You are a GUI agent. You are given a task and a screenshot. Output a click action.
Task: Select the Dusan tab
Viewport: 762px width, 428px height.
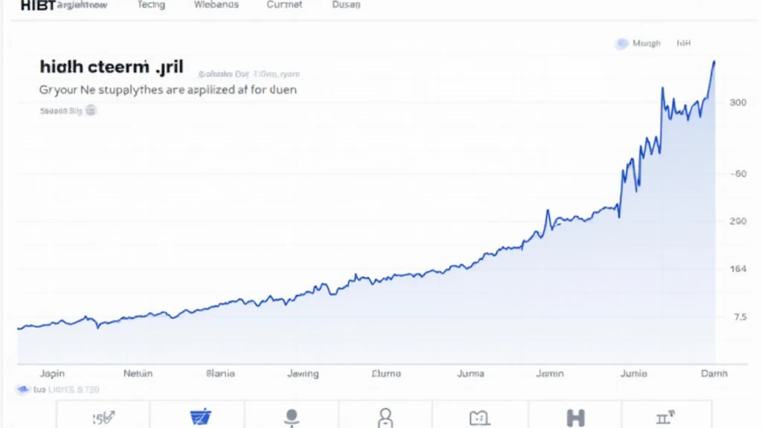[346, 5]
